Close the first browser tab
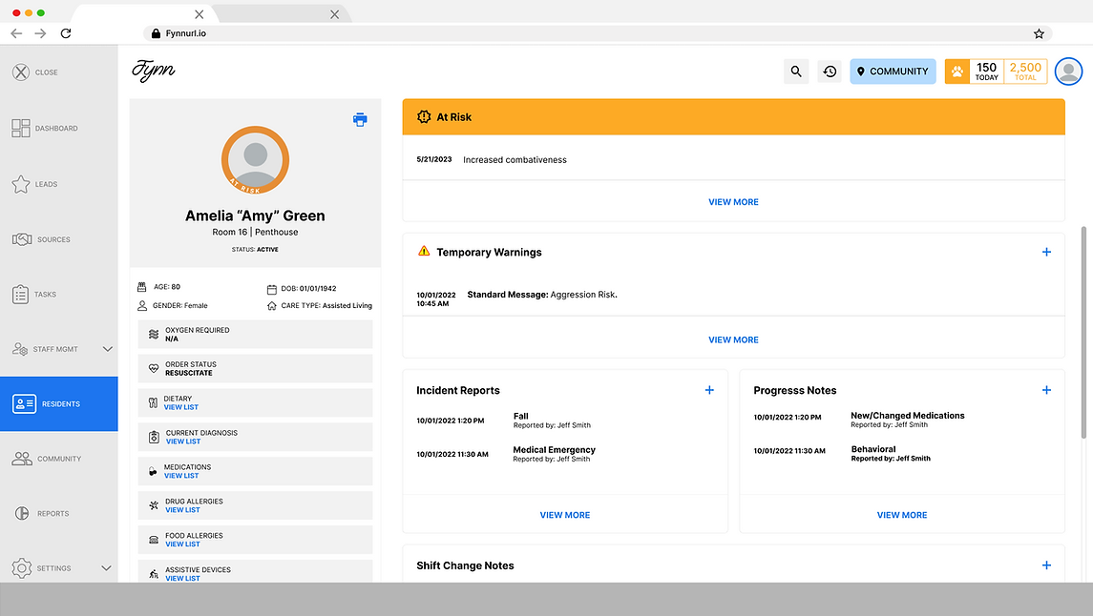The width and height of the screenshot is (1093, 616). pos(200,14)
